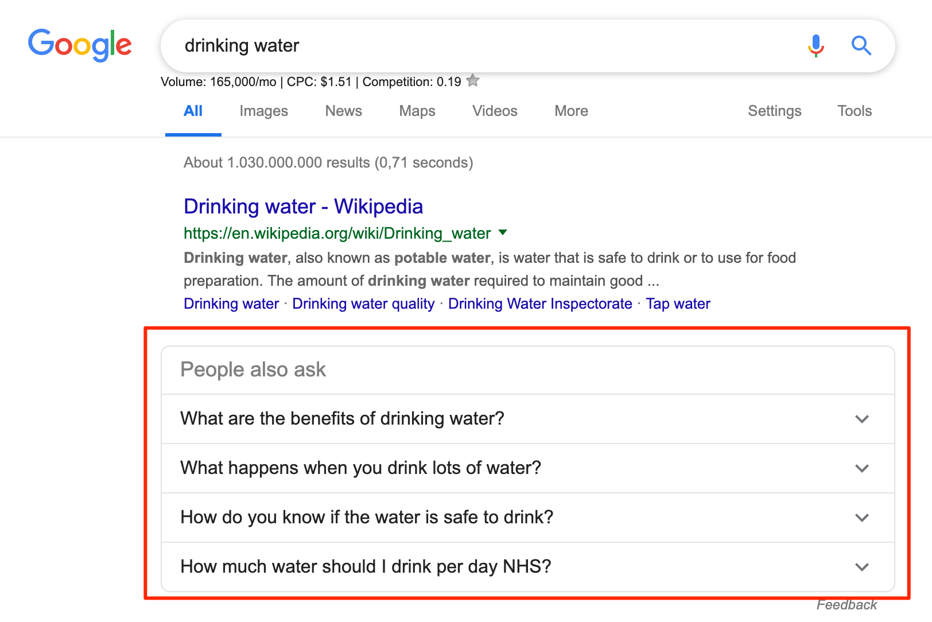Open the 'Drinking water' sitelink

[x=231, y=304]
